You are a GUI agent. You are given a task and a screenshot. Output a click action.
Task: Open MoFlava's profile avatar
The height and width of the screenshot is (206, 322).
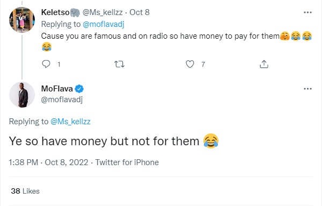[x=22, y=95]
